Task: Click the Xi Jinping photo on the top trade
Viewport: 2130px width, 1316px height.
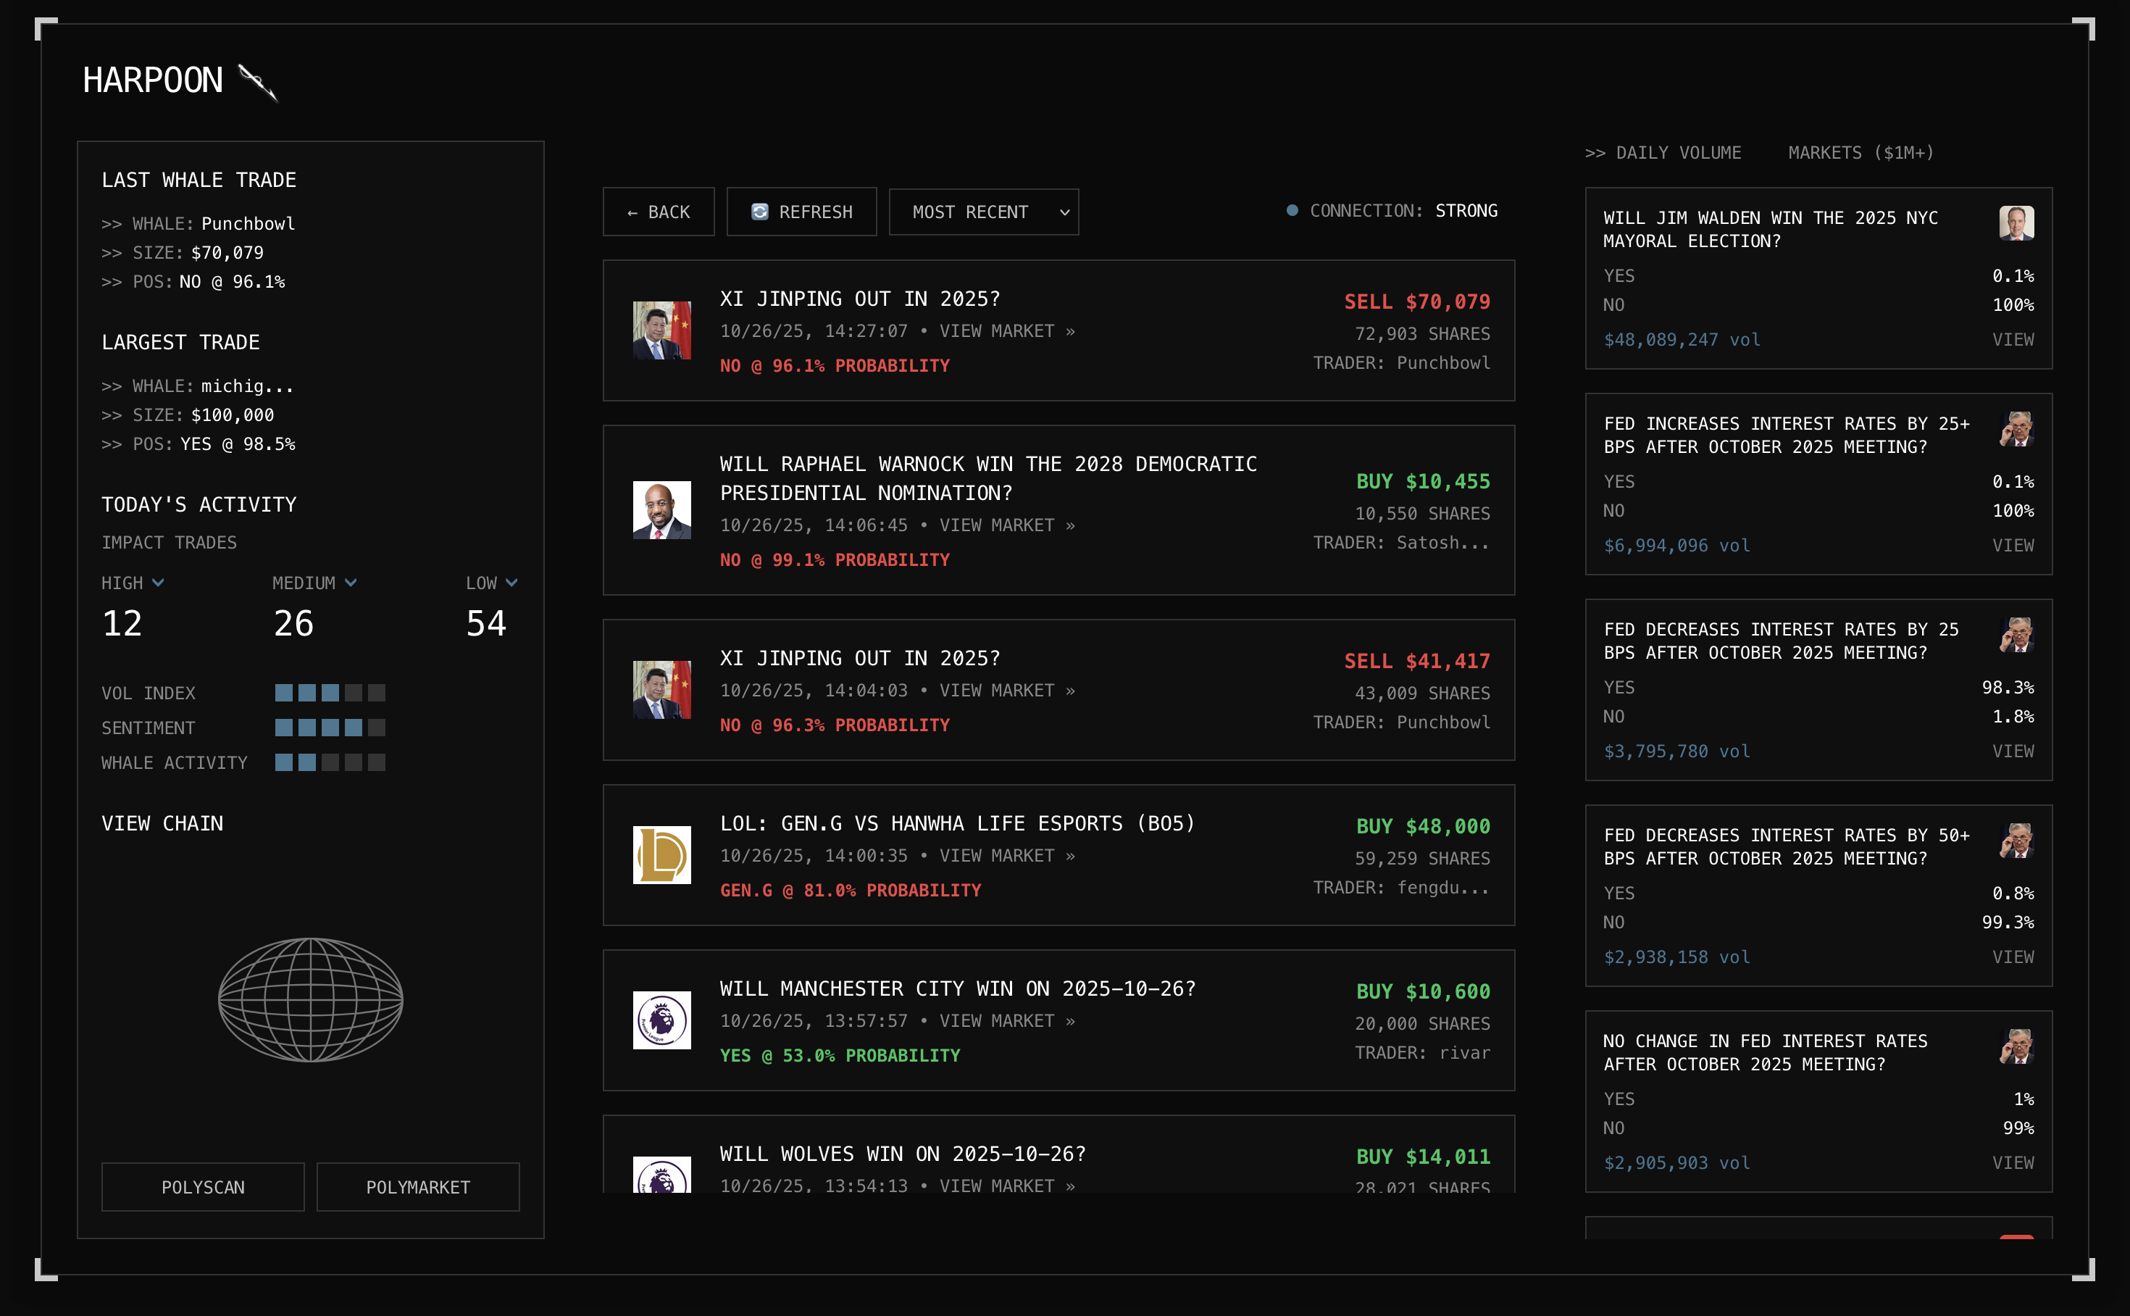Action: tap(661, 330)
